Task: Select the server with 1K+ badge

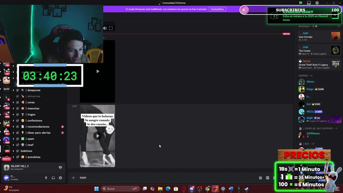Action: point(6,131)
